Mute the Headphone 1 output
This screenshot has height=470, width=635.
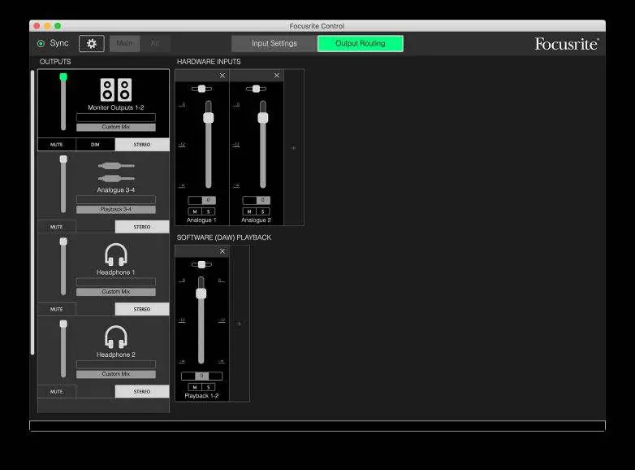[x=56, y=310]
